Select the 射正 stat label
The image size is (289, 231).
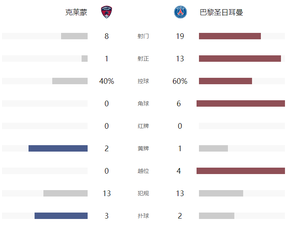click(143, 59)
